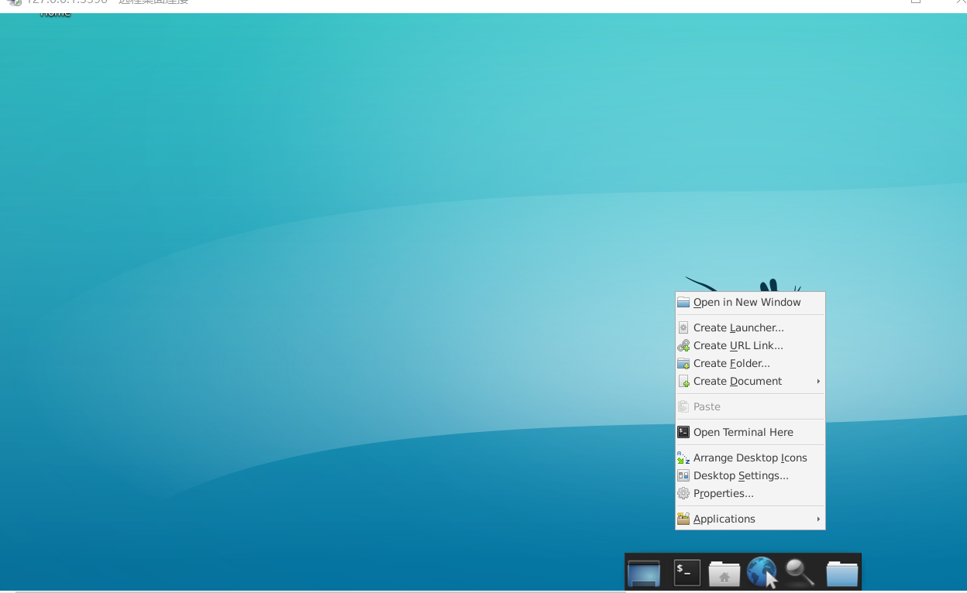The image size is (967, 593).
Task: Expand the Create Document submenu arrow
Action: point(818,381)
